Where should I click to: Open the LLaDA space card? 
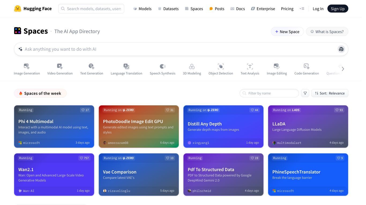pyautogui.click(x=308, y=127)
